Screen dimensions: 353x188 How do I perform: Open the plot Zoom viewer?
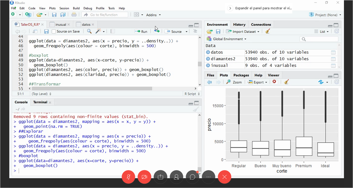point(234,82)
